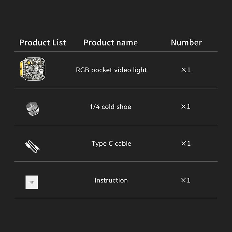The image size is (232, 232).
Task: Click the ×1 quantity for the video light
Action: (x=186, y=70)
